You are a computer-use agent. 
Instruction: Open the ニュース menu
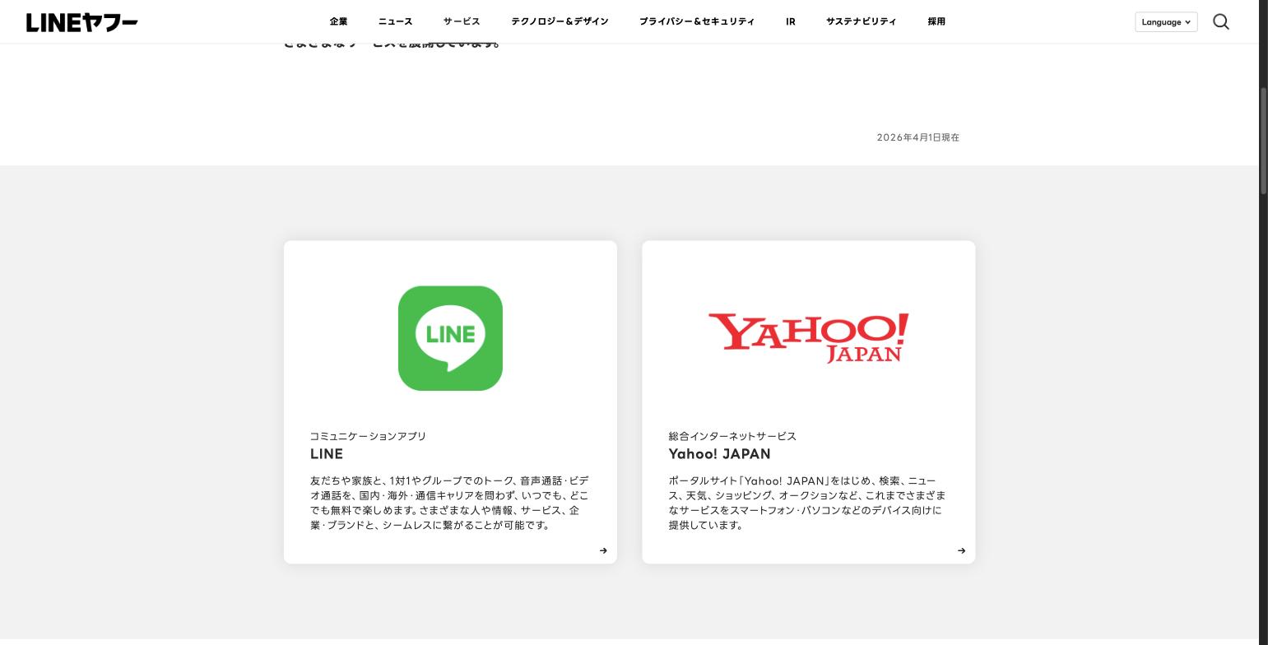pos(395,21)
